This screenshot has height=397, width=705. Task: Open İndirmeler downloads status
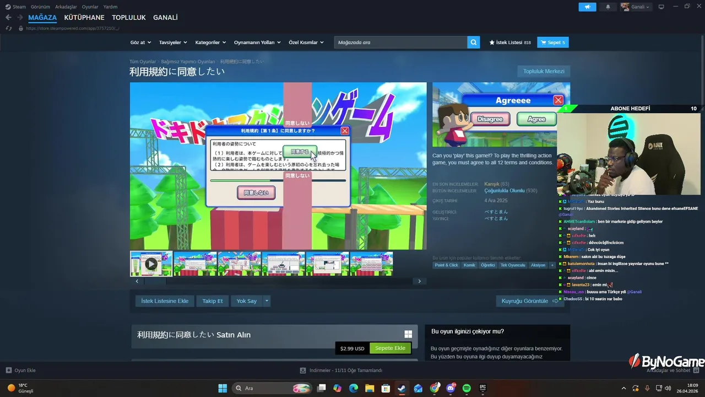(x=341, y=371)
